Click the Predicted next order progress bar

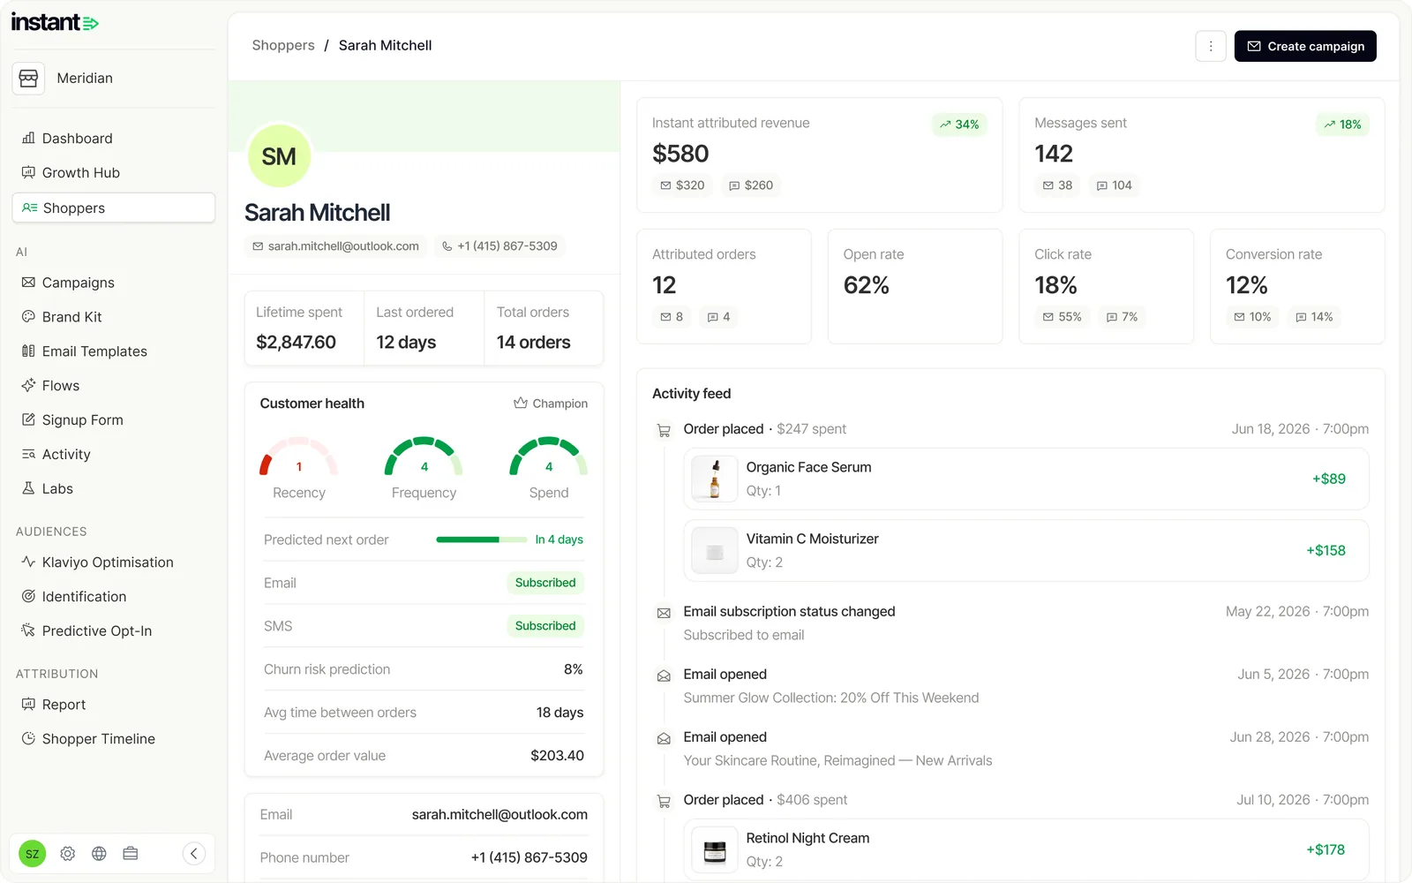pos(481,540)
